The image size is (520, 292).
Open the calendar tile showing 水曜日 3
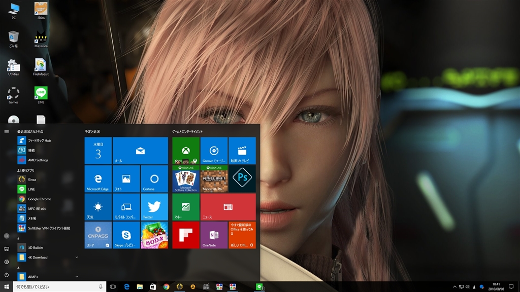pos(98,151)
